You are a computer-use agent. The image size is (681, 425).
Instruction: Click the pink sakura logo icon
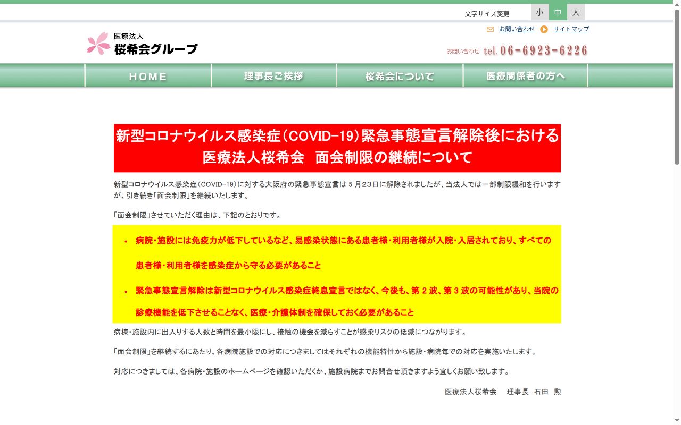98,44
